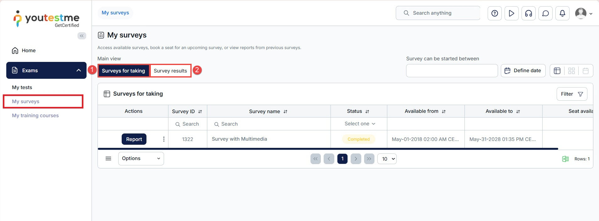Open My surveys in the sidebar

click(x=26, y=101)
